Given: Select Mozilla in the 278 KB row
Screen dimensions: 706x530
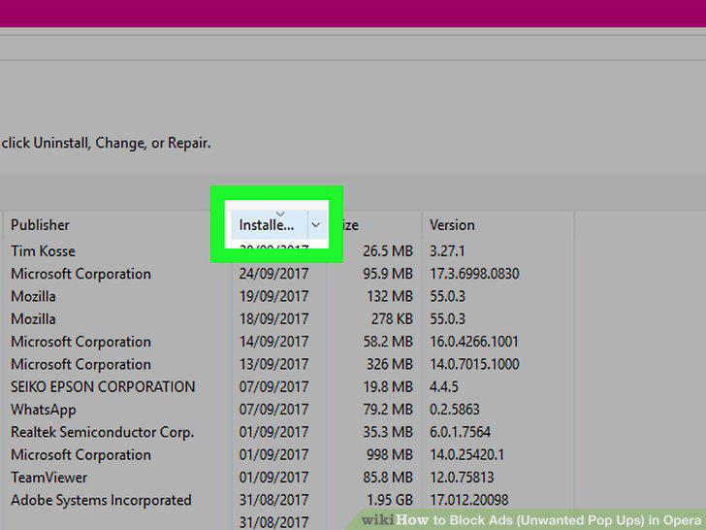Looking at the screenshot, I should point(33,318).
